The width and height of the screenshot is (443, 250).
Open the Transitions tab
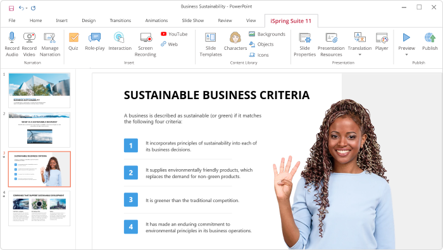[120, 21]
